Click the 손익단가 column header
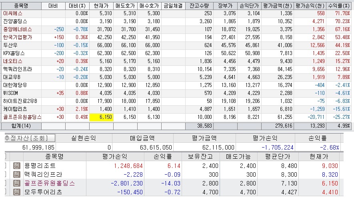The width and height of the screenshot is (354, 199). [x=249, y=6]
